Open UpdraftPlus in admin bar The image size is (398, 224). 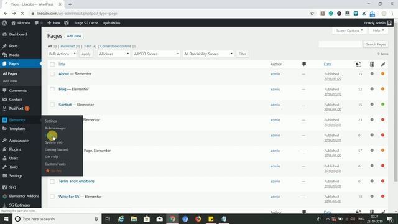click(x=111, y=23)
